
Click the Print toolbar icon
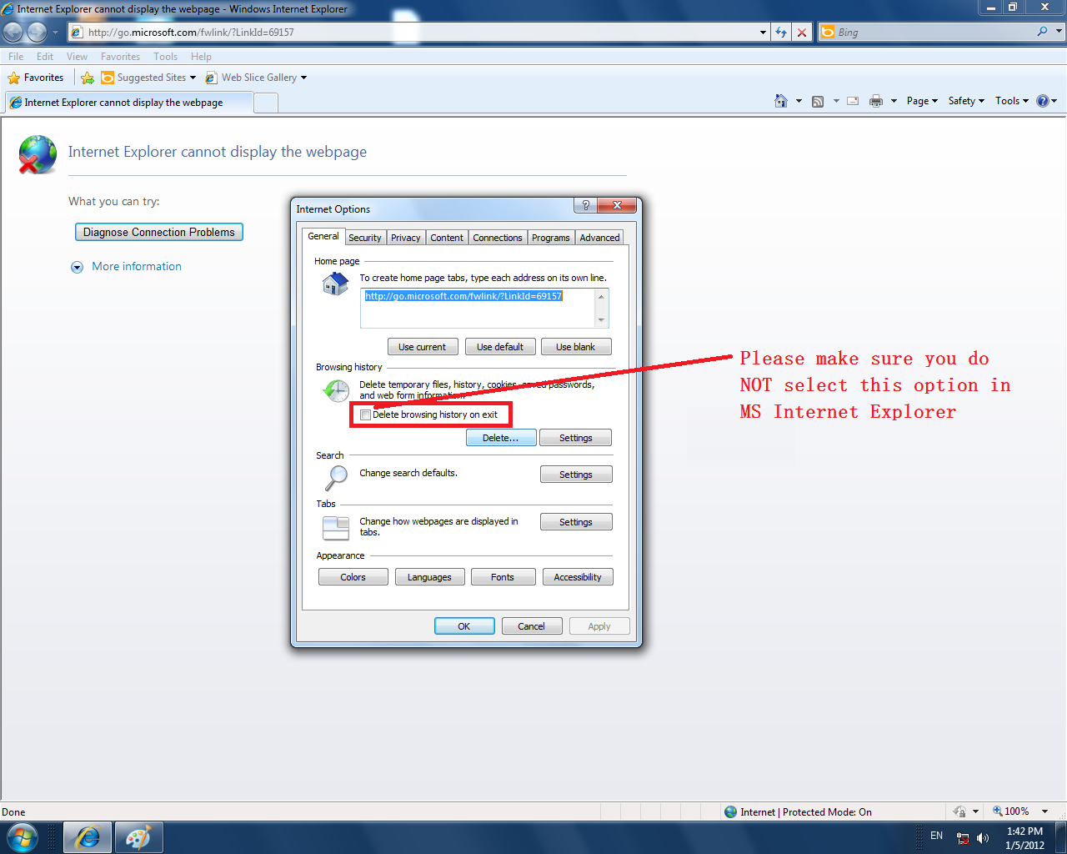876,101
